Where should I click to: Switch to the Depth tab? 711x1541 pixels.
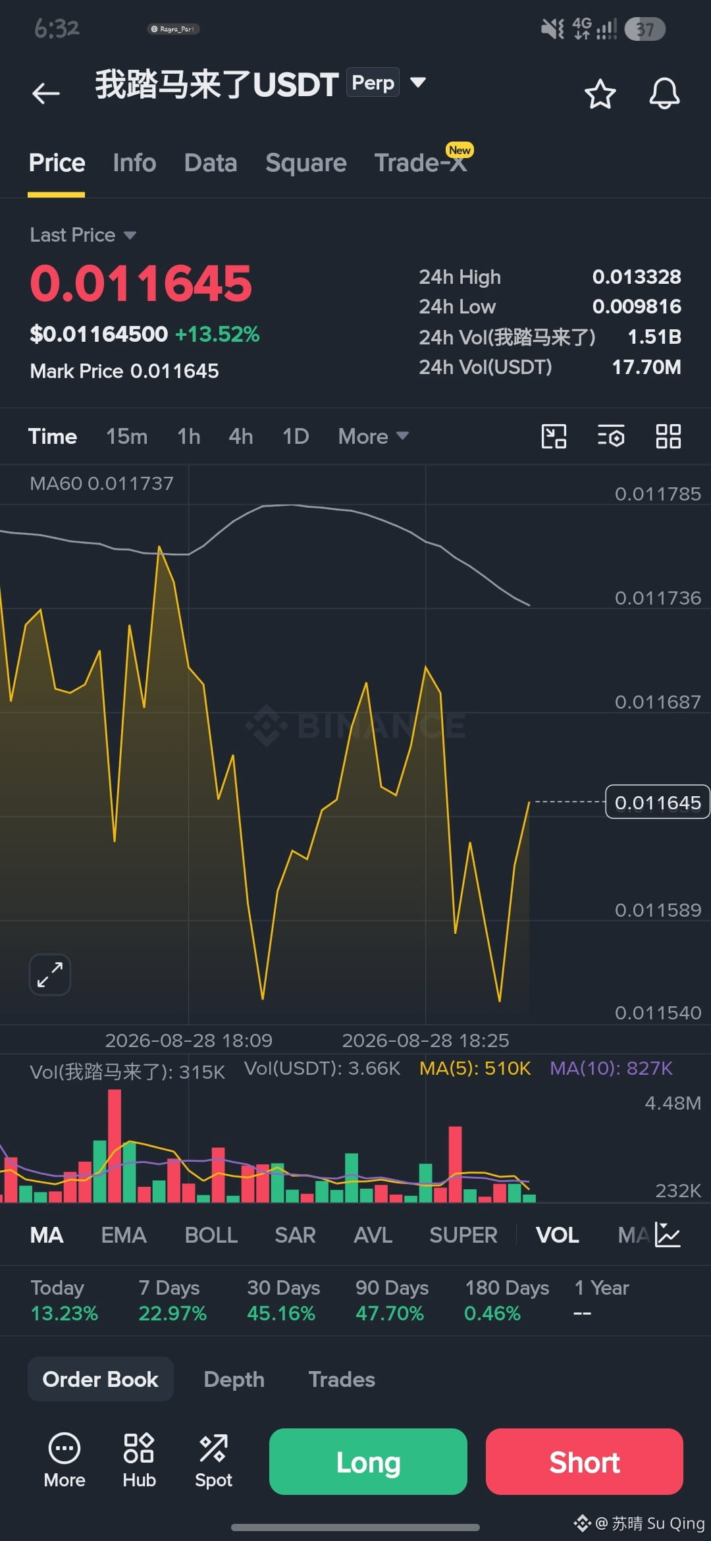(x=234, y=1379)
